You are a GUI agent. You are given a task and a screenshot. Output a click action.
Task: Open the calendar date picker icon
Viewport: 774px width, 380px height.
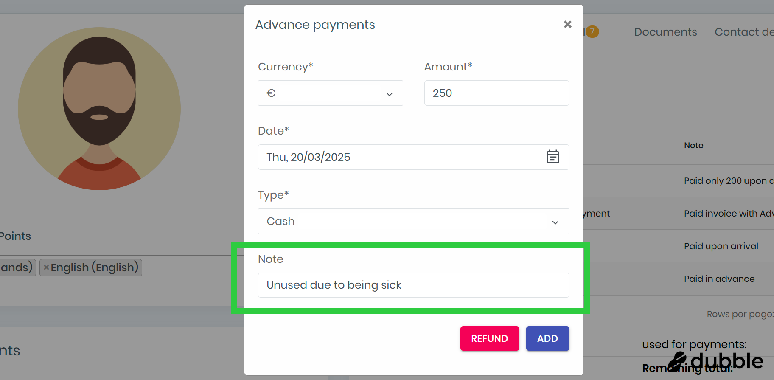552,157
